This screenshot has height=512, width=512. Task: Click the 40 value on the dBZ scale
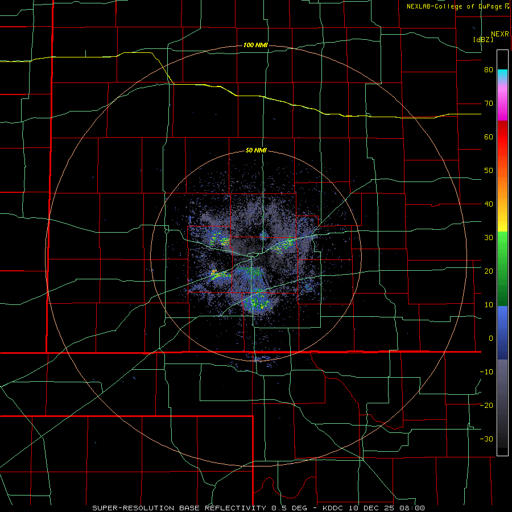click(x=489, y=204)
